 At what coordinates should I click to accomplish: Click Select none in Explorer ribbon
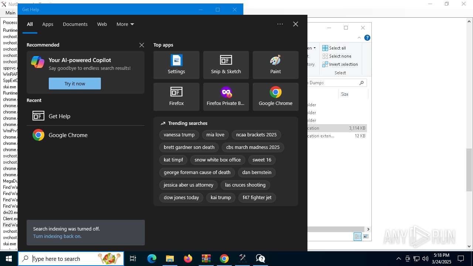pyautogui.click(x=337, y=56)
